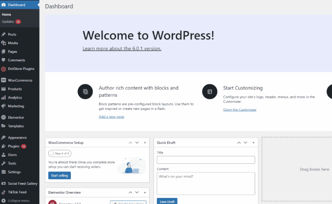Screen dimensions: 332x204
Task: Click the Dashboard gauge icon in sidebar
Action: click(x=4, y=5)
